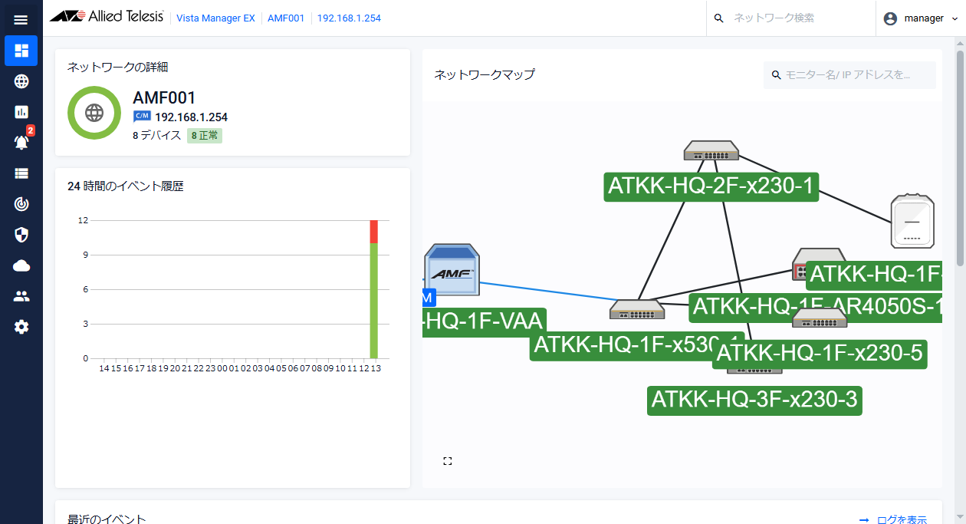
Task: Click the search icon in map search box
Action: click(777, 75)
